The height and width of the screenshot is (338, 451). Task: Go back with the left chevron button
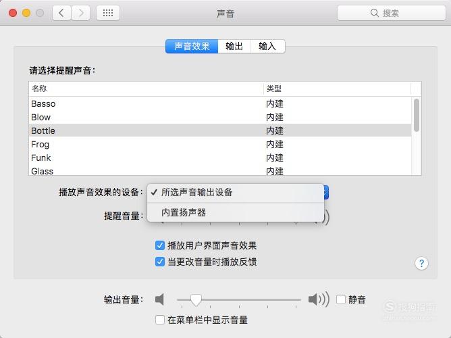point(61,13)
